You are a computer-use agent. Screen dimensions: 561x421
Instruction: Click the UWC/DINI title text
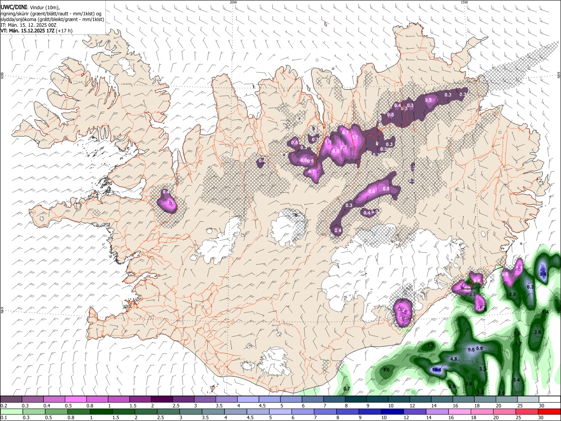click(x=13, y=7)
